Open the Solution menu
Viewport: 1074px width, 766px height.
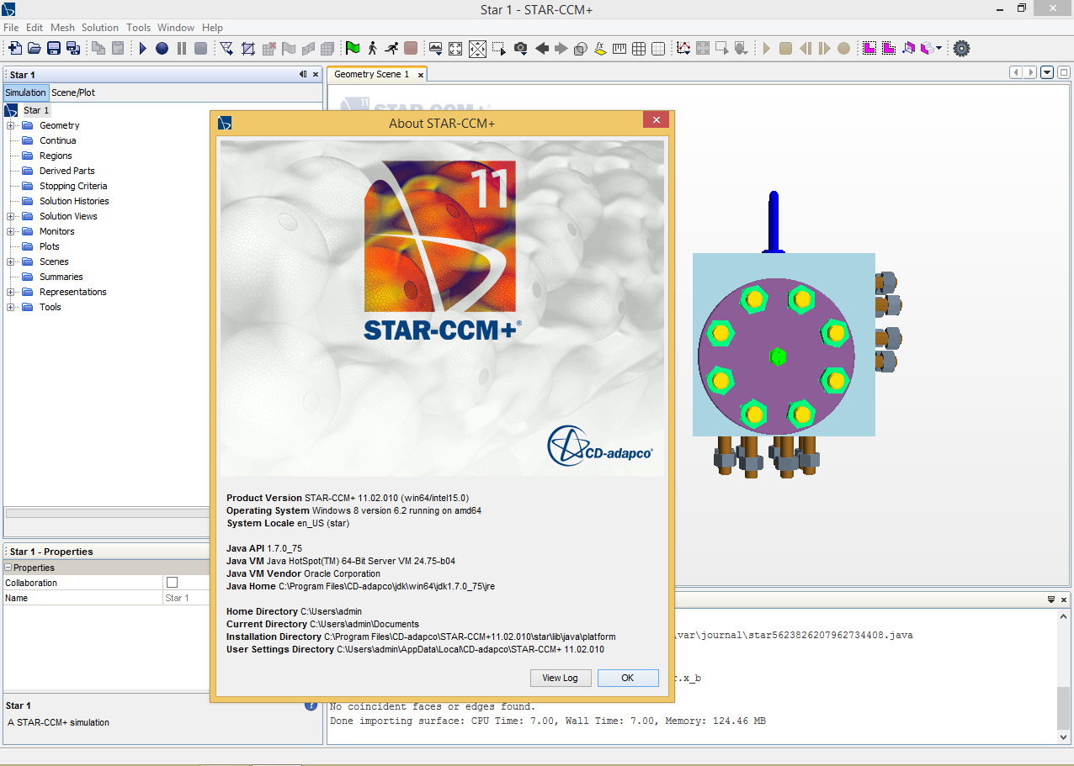click(100, 28)
